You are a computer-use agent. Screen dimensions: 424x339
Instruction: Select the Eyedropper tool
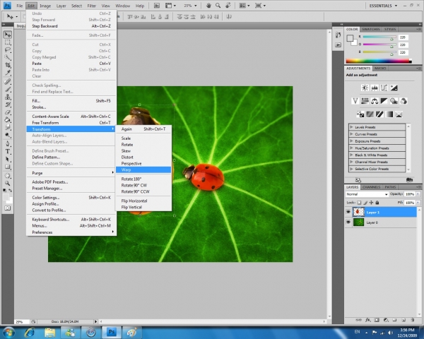point(8,73)
